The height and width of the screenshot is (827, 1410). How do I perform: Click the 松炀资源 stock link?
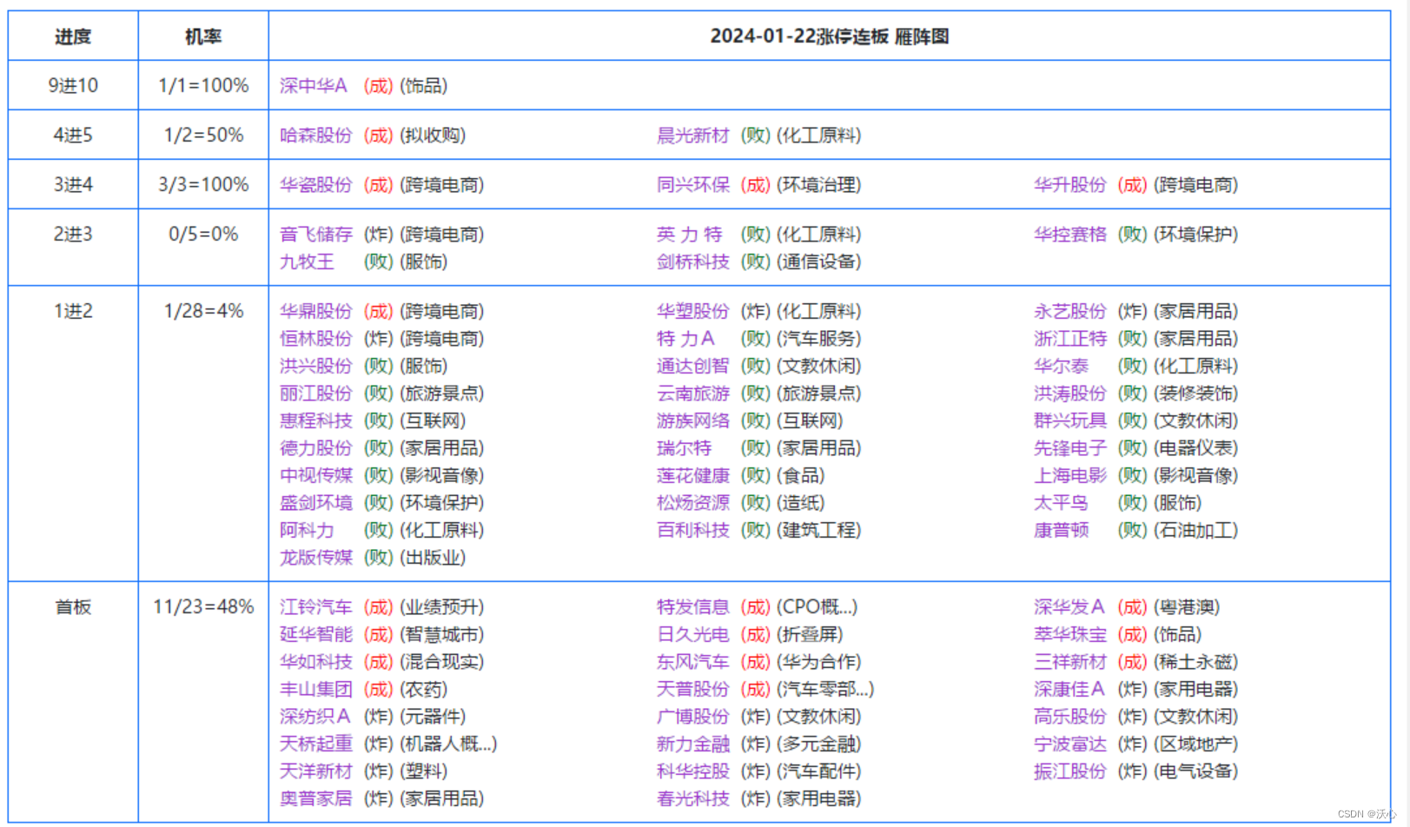click(x=693, y=503)
